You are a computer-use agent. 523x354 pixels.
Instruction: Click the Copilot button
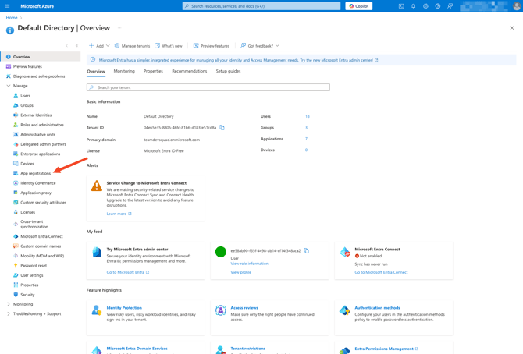[359, 6]
